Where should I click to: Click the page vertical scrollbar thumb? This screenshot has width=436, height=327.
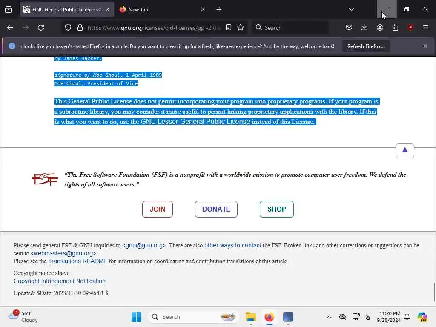click(x=434, y=292)
